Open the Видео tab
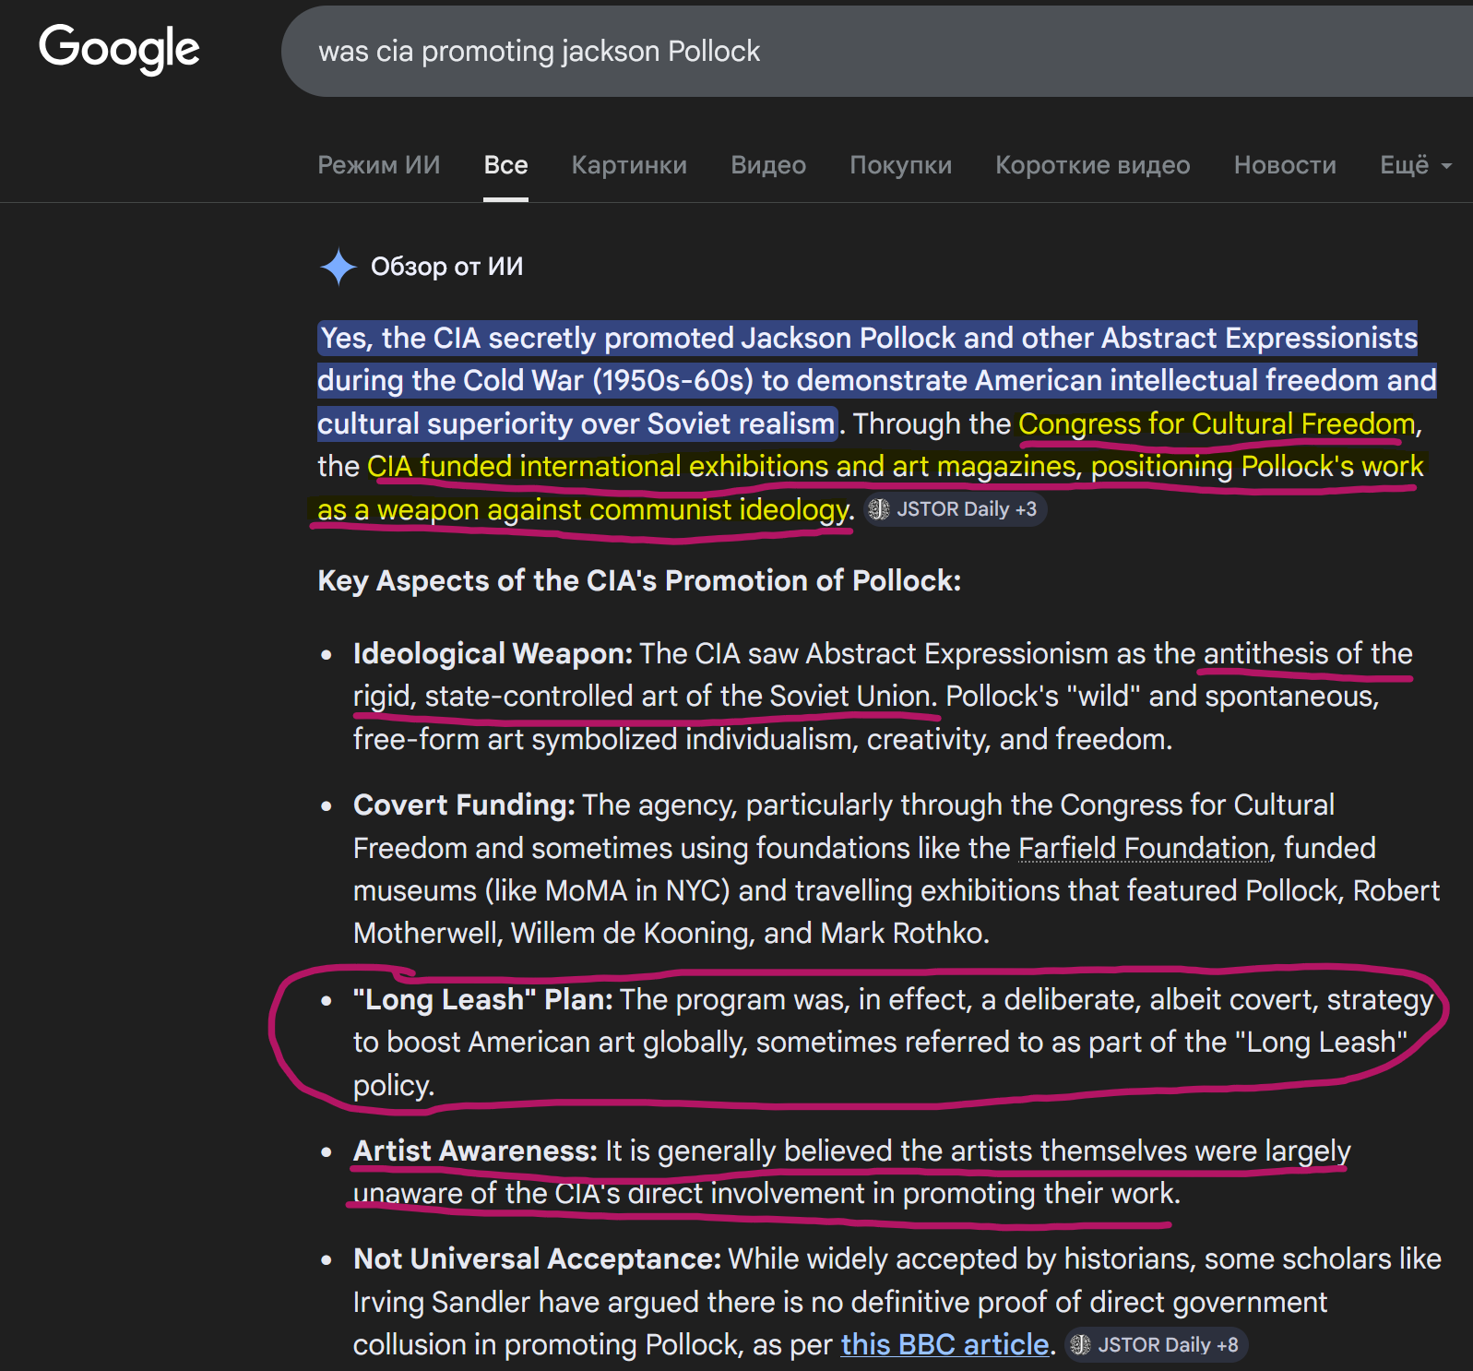The height and width of the screenshot is (1371, 1473). (768, 165)
